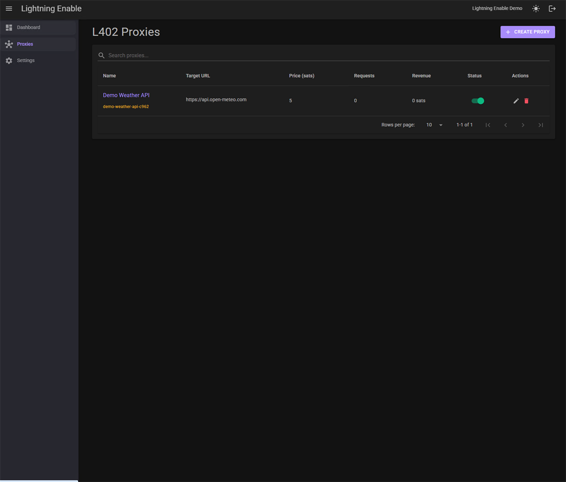
Task: Disable the Demo Weather API status switch
Action: [478, 101]
